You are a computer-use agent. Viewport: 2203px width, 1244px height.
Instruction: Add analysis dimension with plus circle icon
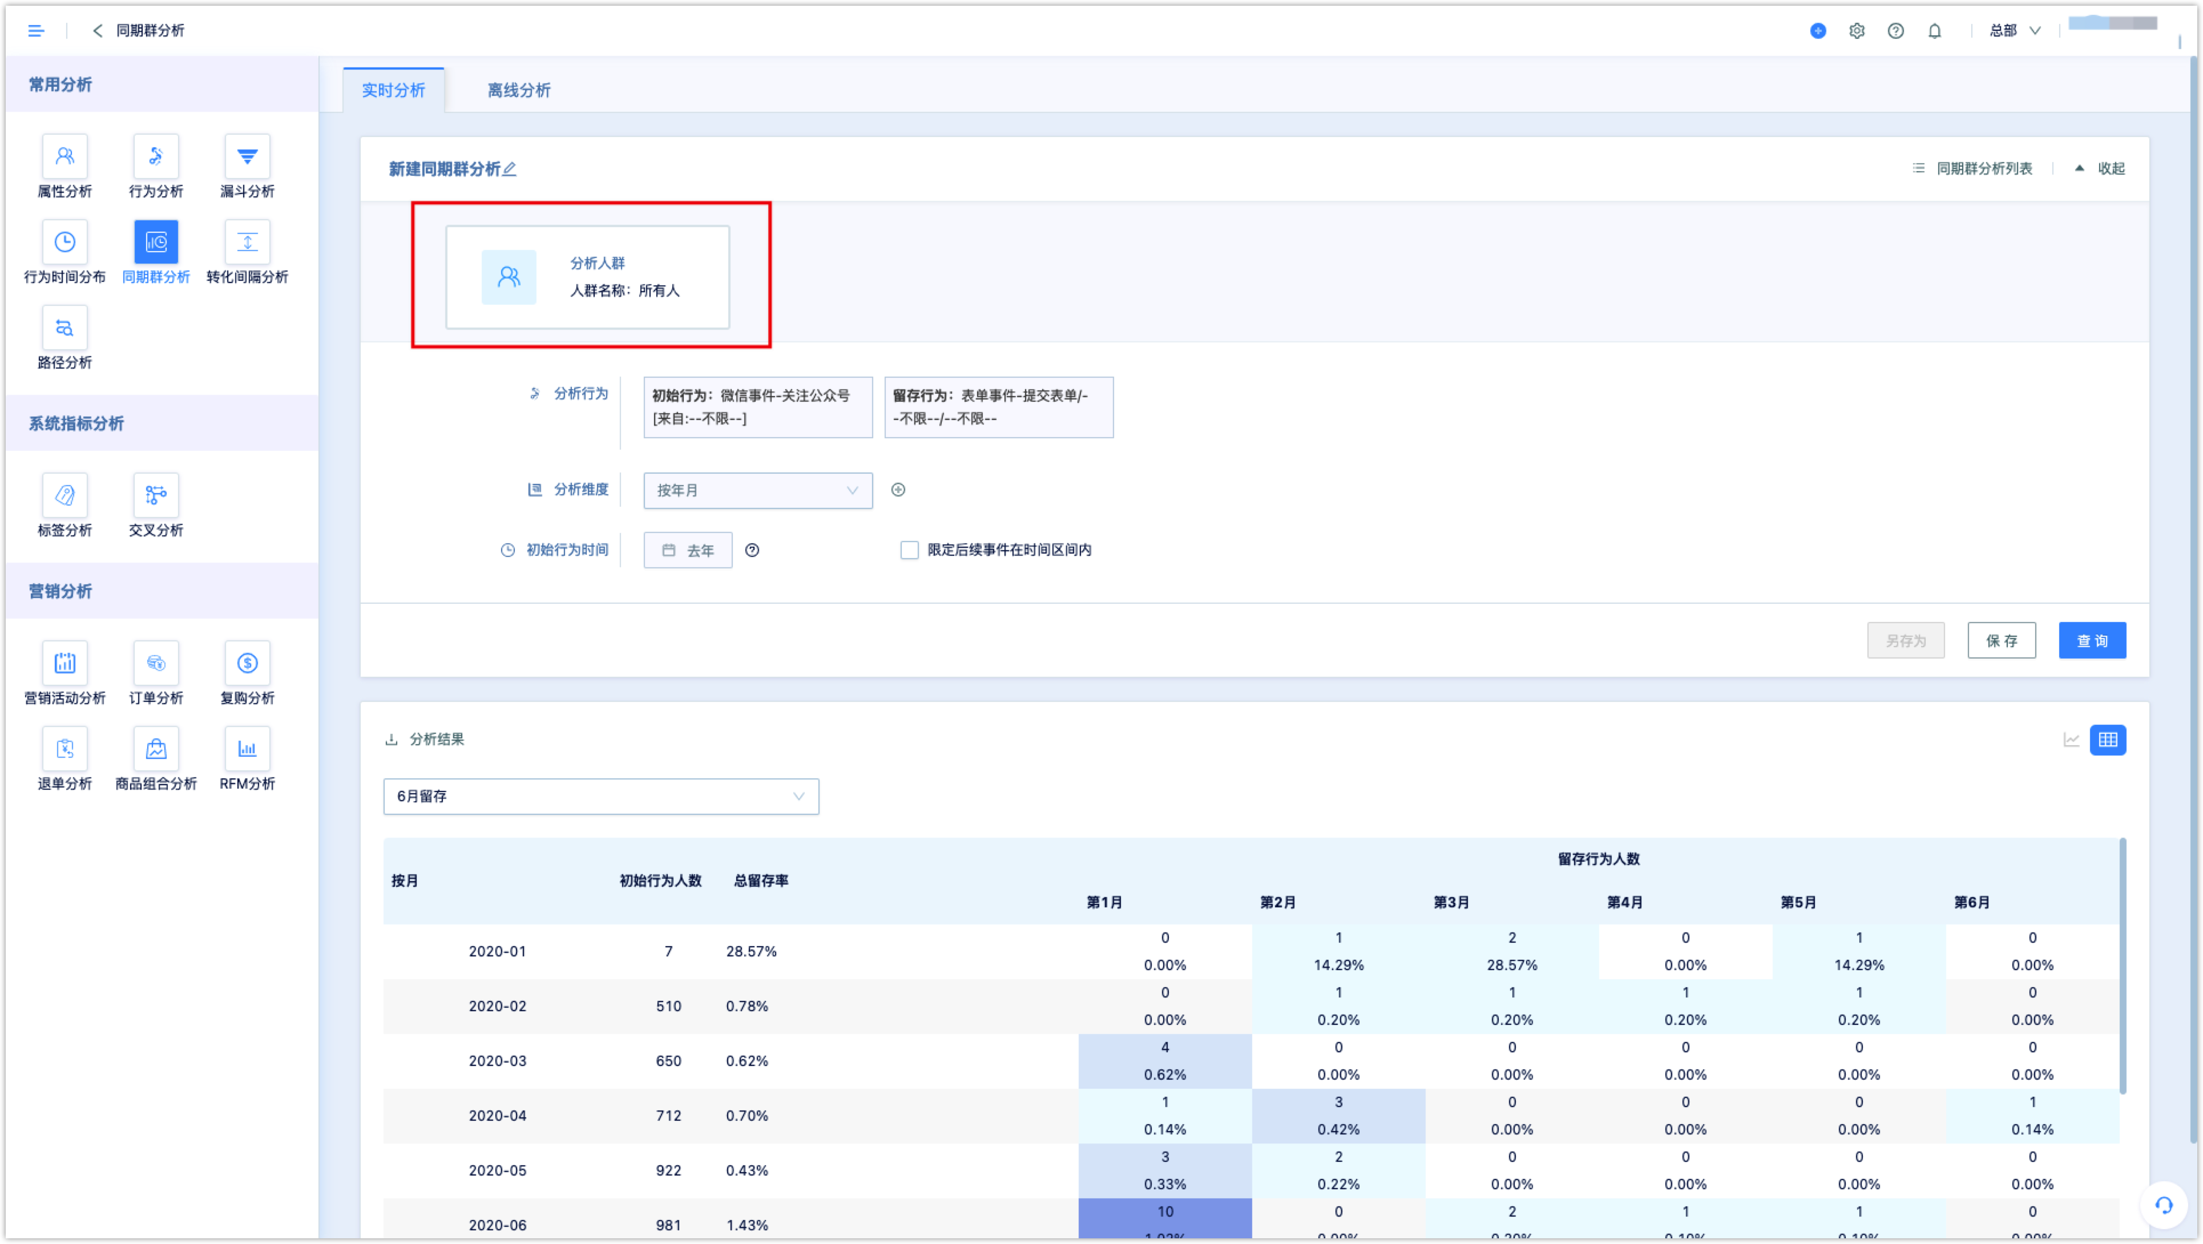(x=898, y=490)
